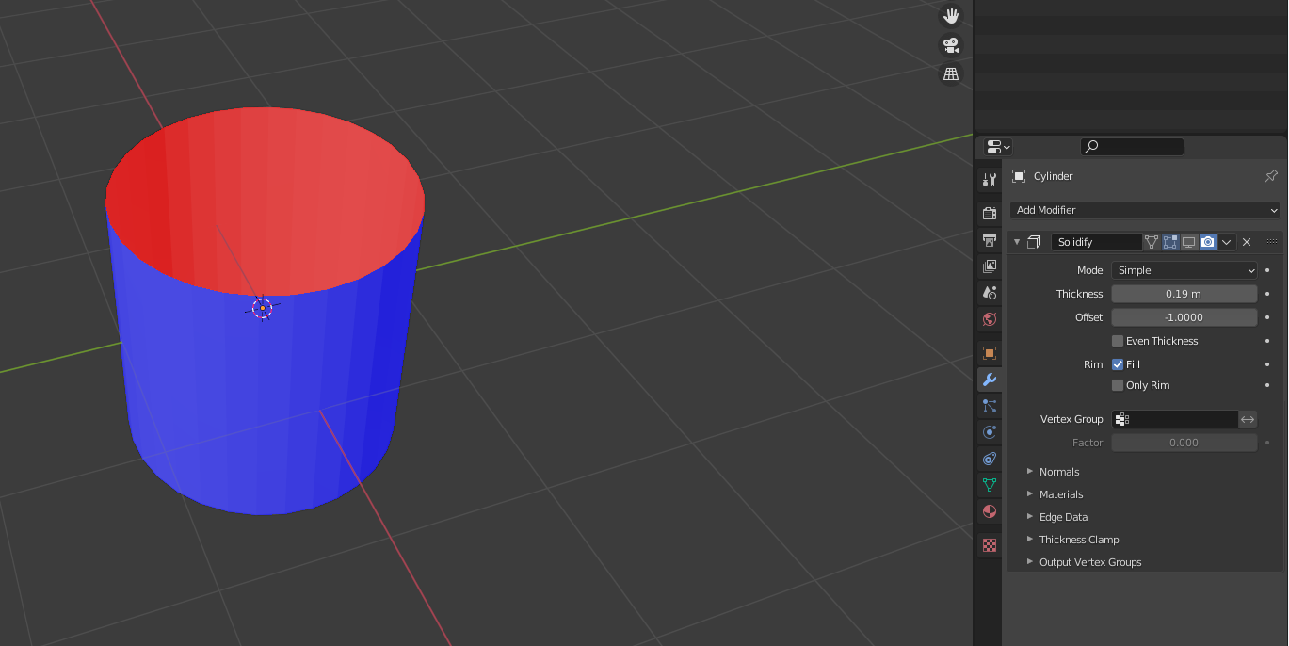The image size is (1289, 646).
Task: Expand the Thickness Clamp section
Action: 1078,540
